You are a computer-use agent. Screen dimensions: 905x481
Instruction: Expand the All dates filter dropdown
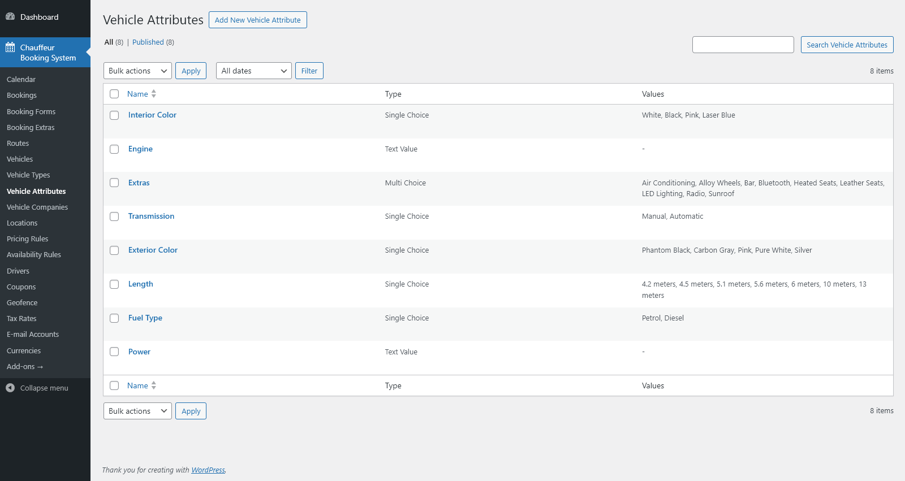[253, 71]
